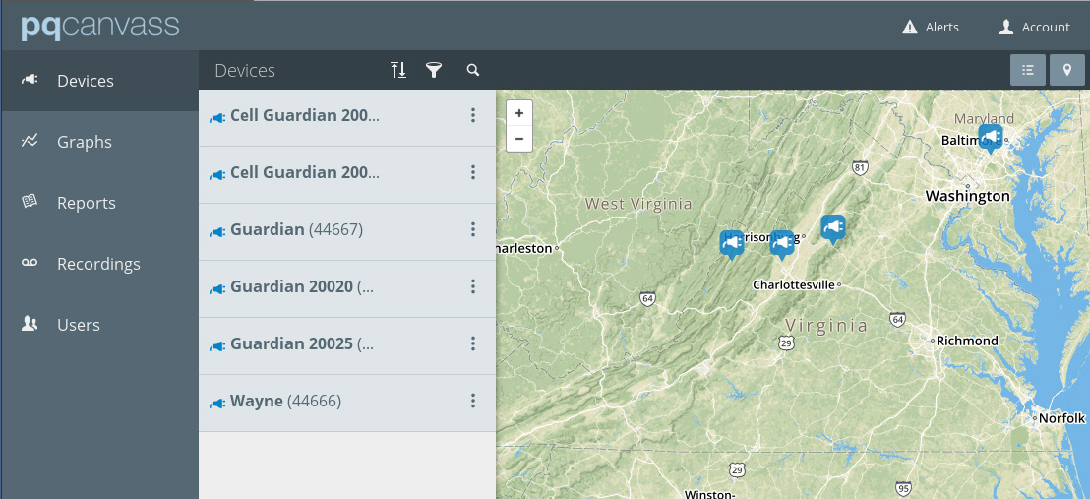Open options menu for Wayne (44666)
Viewport: 1090px width, 499px height.
pos(473,401)
